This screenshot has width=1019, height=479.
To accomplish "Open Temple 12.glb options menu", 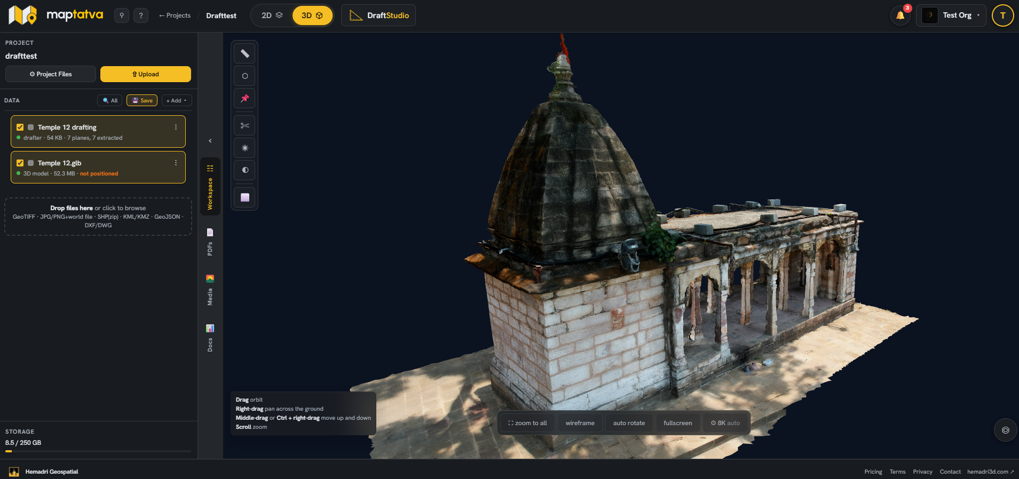I will click(176, 163).
